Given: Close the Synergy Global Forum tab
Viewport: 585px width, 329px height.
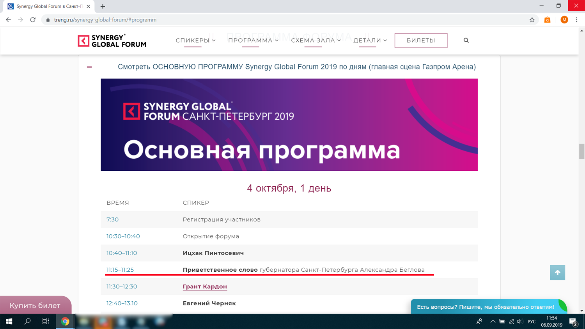Looking at the screenshot, I should pos(89,6).
